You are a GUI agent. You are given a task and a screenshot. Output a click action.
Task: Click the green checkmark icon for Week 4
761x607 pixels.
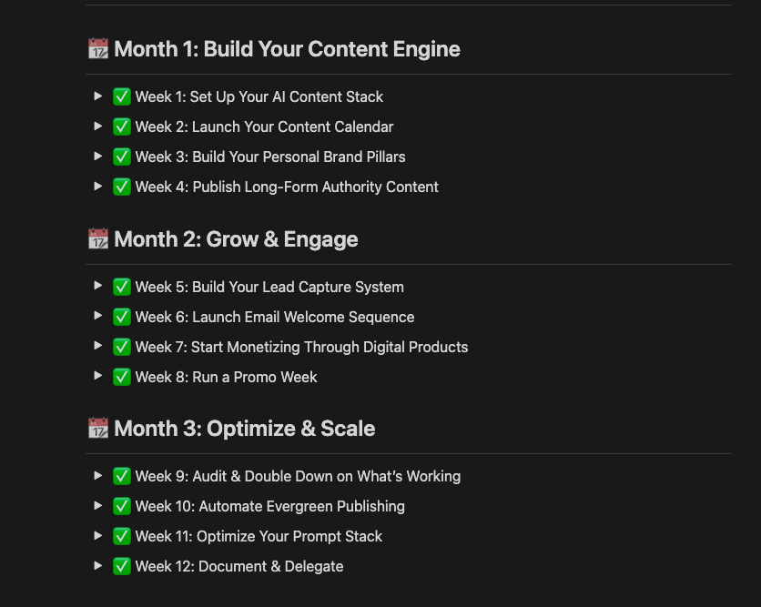(122, 187)
